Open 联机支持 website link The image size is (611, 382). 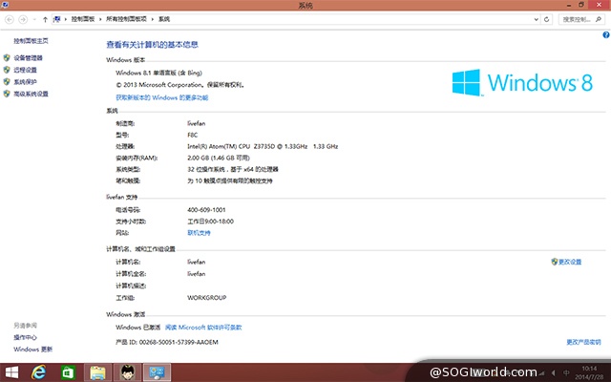[199, 233]
